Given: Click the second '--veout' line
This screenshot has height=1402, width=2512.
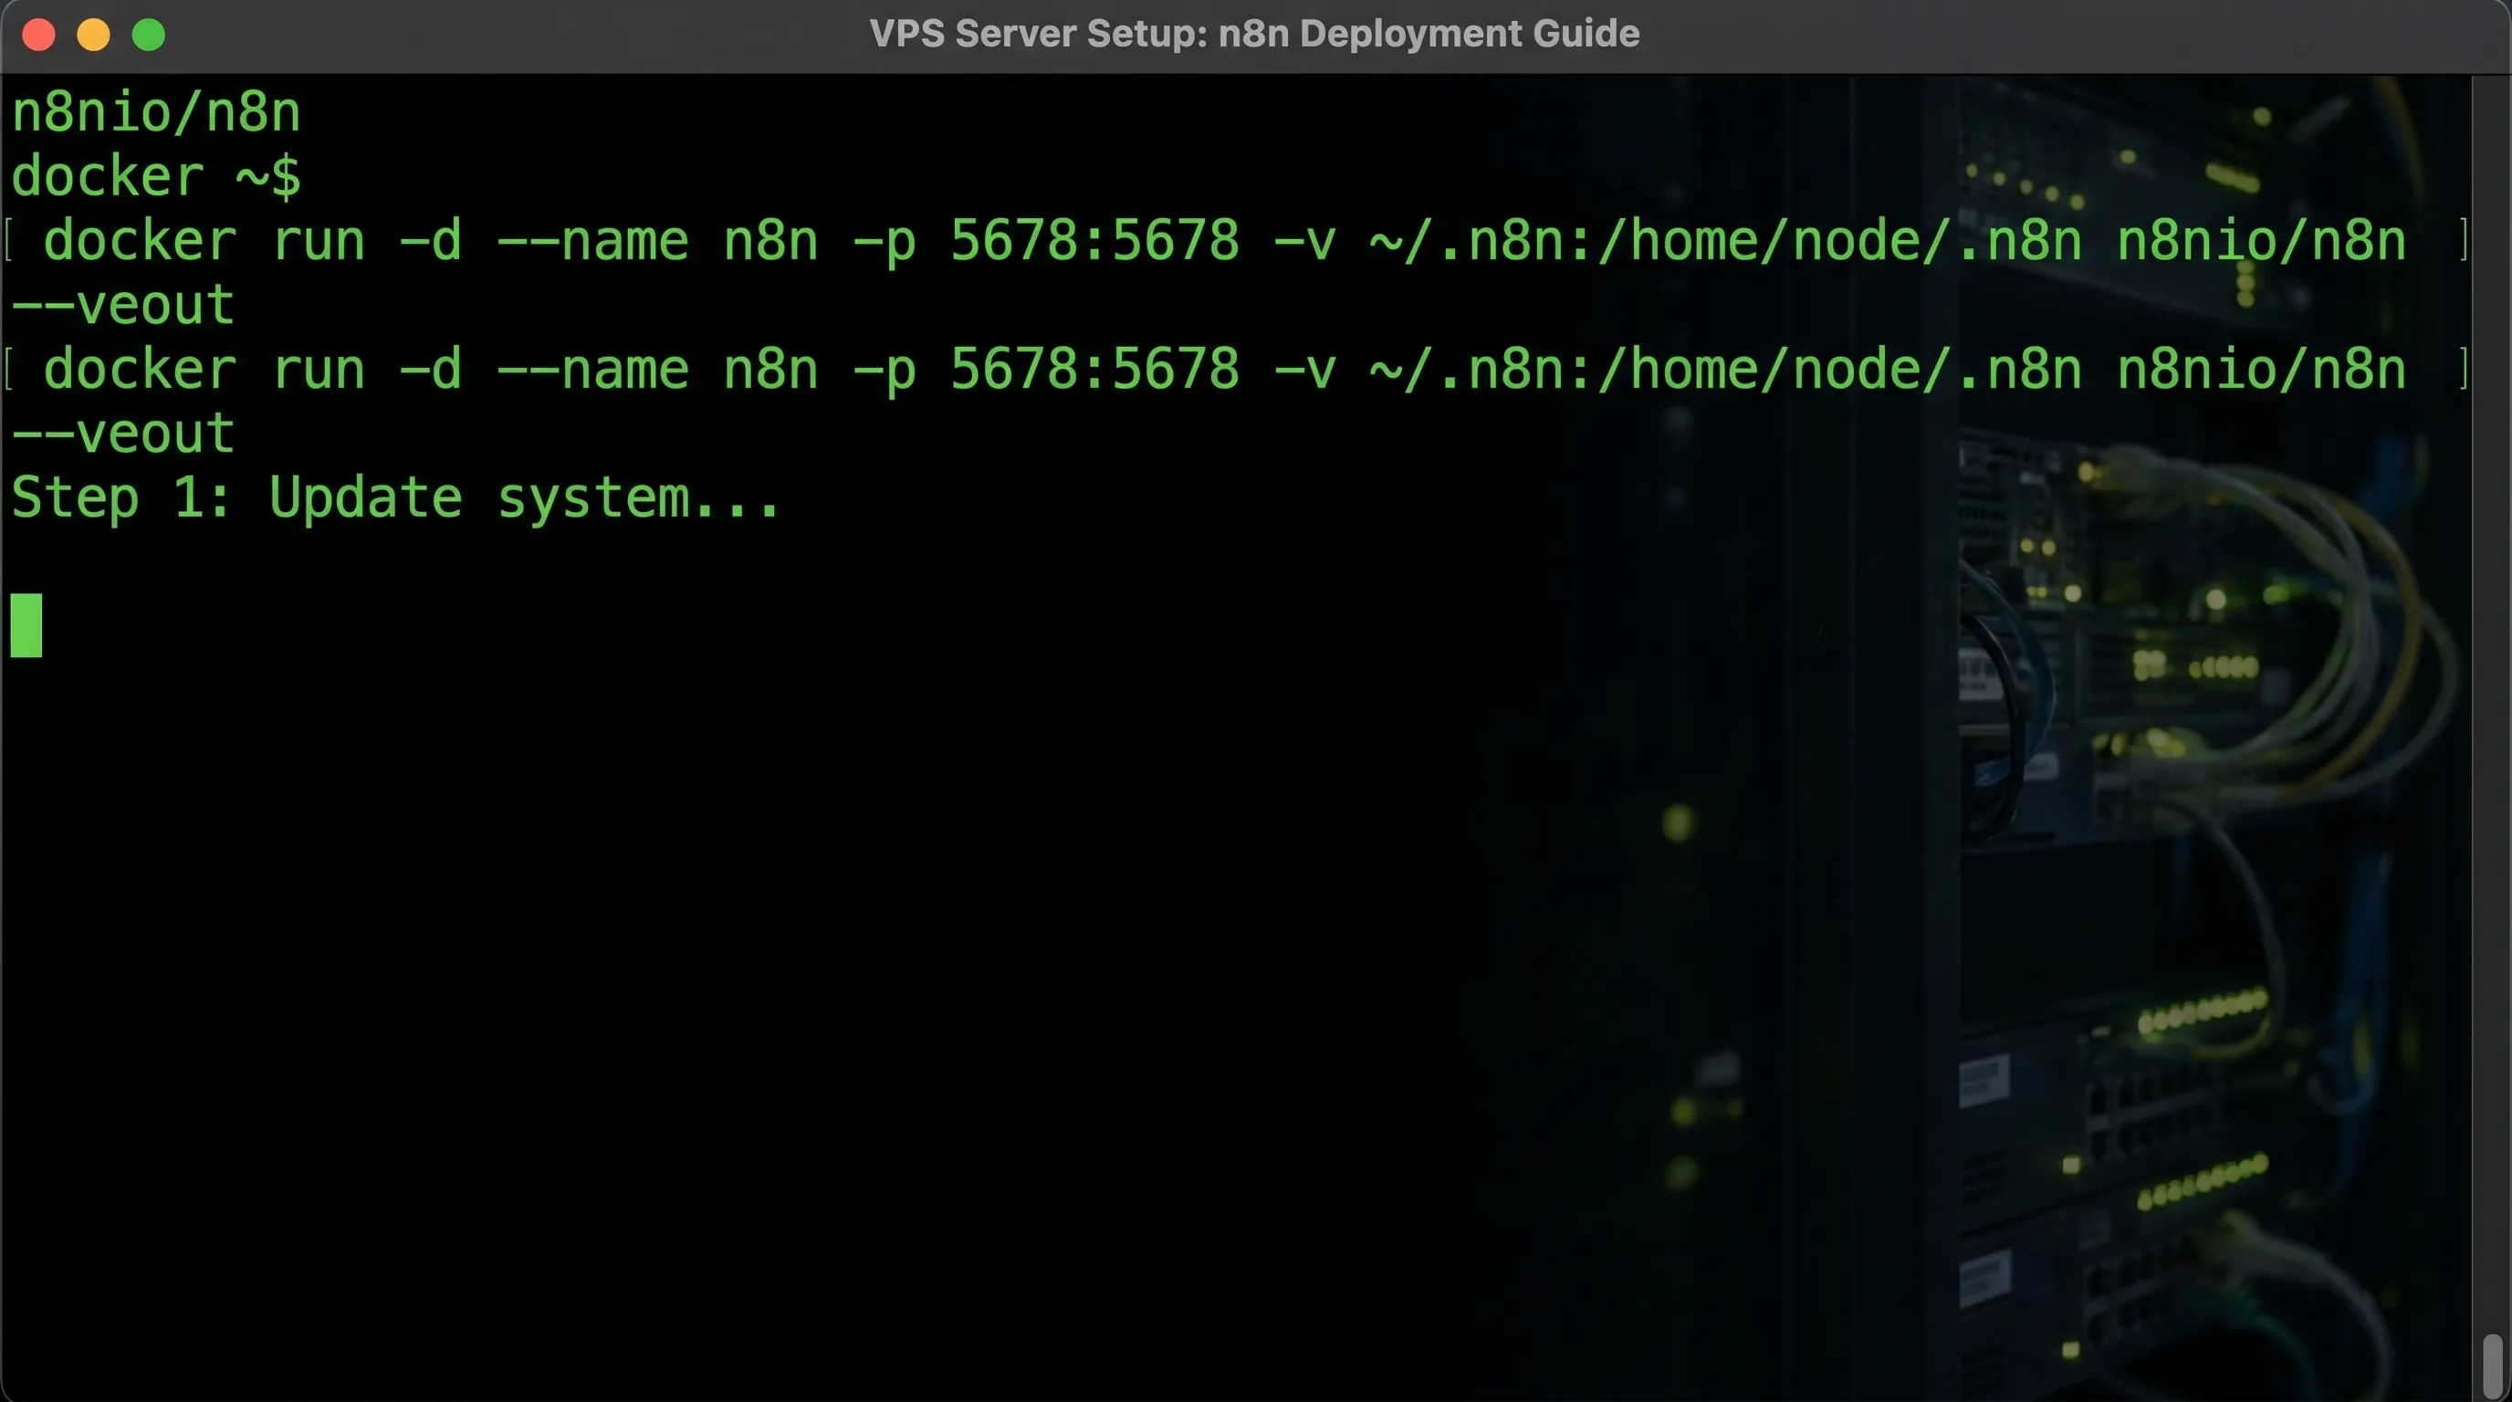Looking at the screenshot, I should pos(123,434).
